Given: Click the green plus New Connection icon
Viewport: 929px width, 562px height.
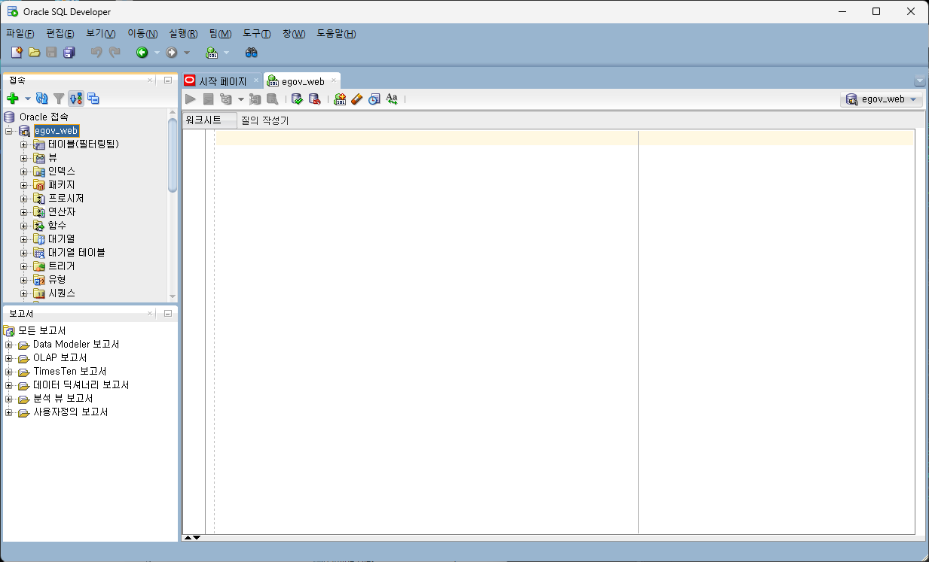Looking at the screenshot, I should 12,99.
